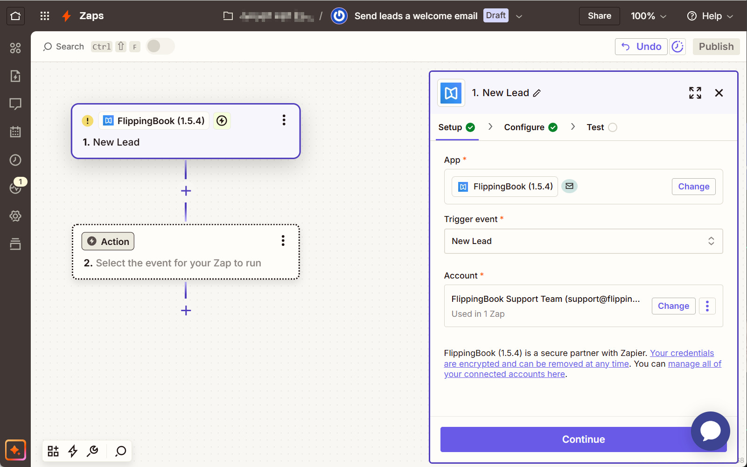
Task: Click the Publish button
Action: point(716,47)
